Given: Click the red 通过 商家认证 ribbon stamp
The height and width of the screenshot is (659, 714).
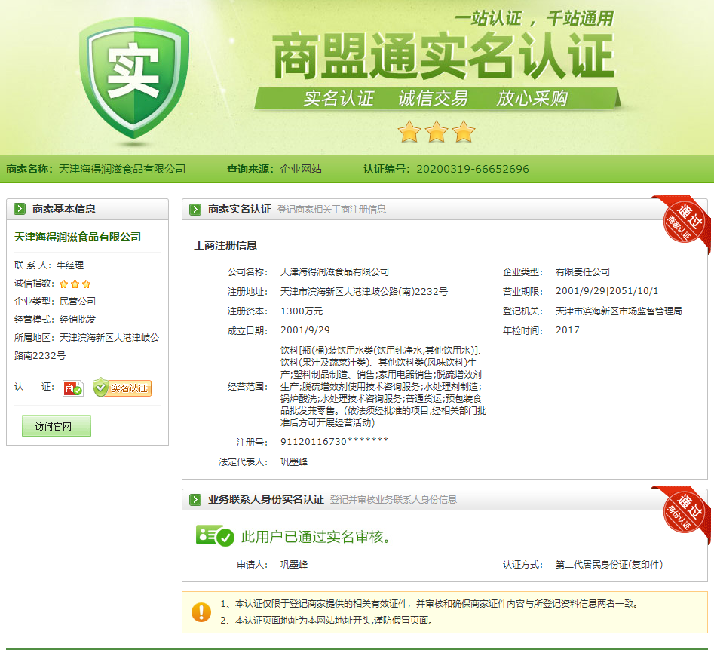Looking at the screenshot, I should tap(682, 223).
